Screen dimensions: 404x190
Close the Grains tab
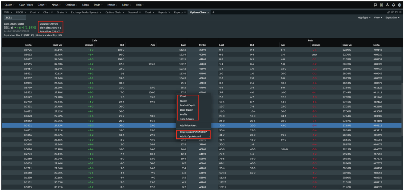(x=67, y=12)
